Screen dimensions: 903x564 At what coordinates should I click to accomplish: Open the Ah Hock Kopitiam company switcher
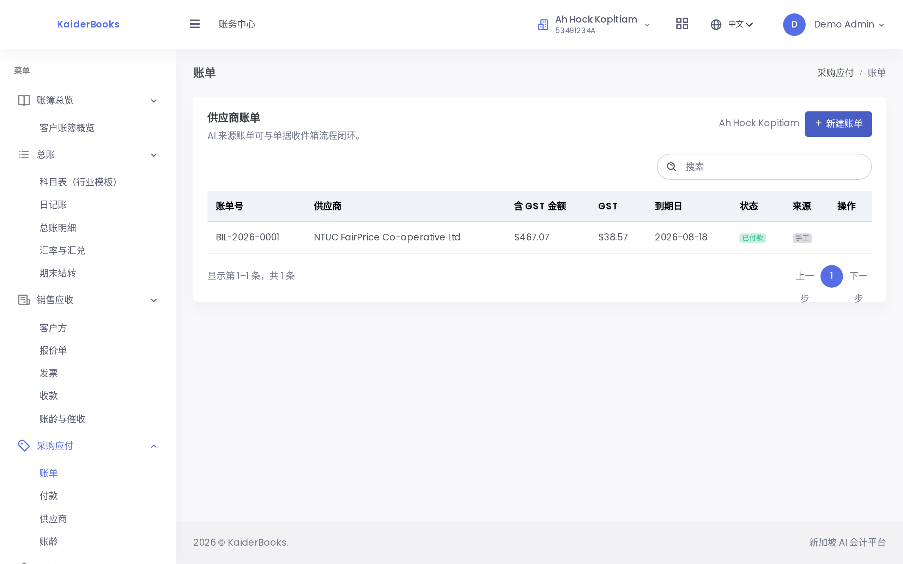pos(595,25)
